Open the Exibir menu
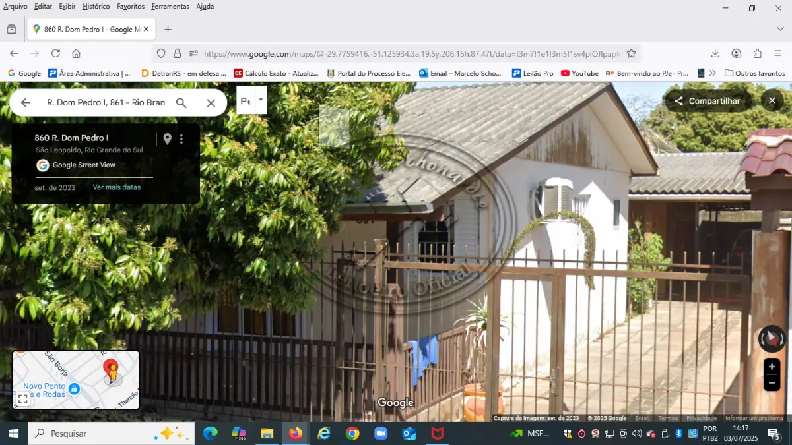This screenshot has height=445, width=792. coord(67,7)
